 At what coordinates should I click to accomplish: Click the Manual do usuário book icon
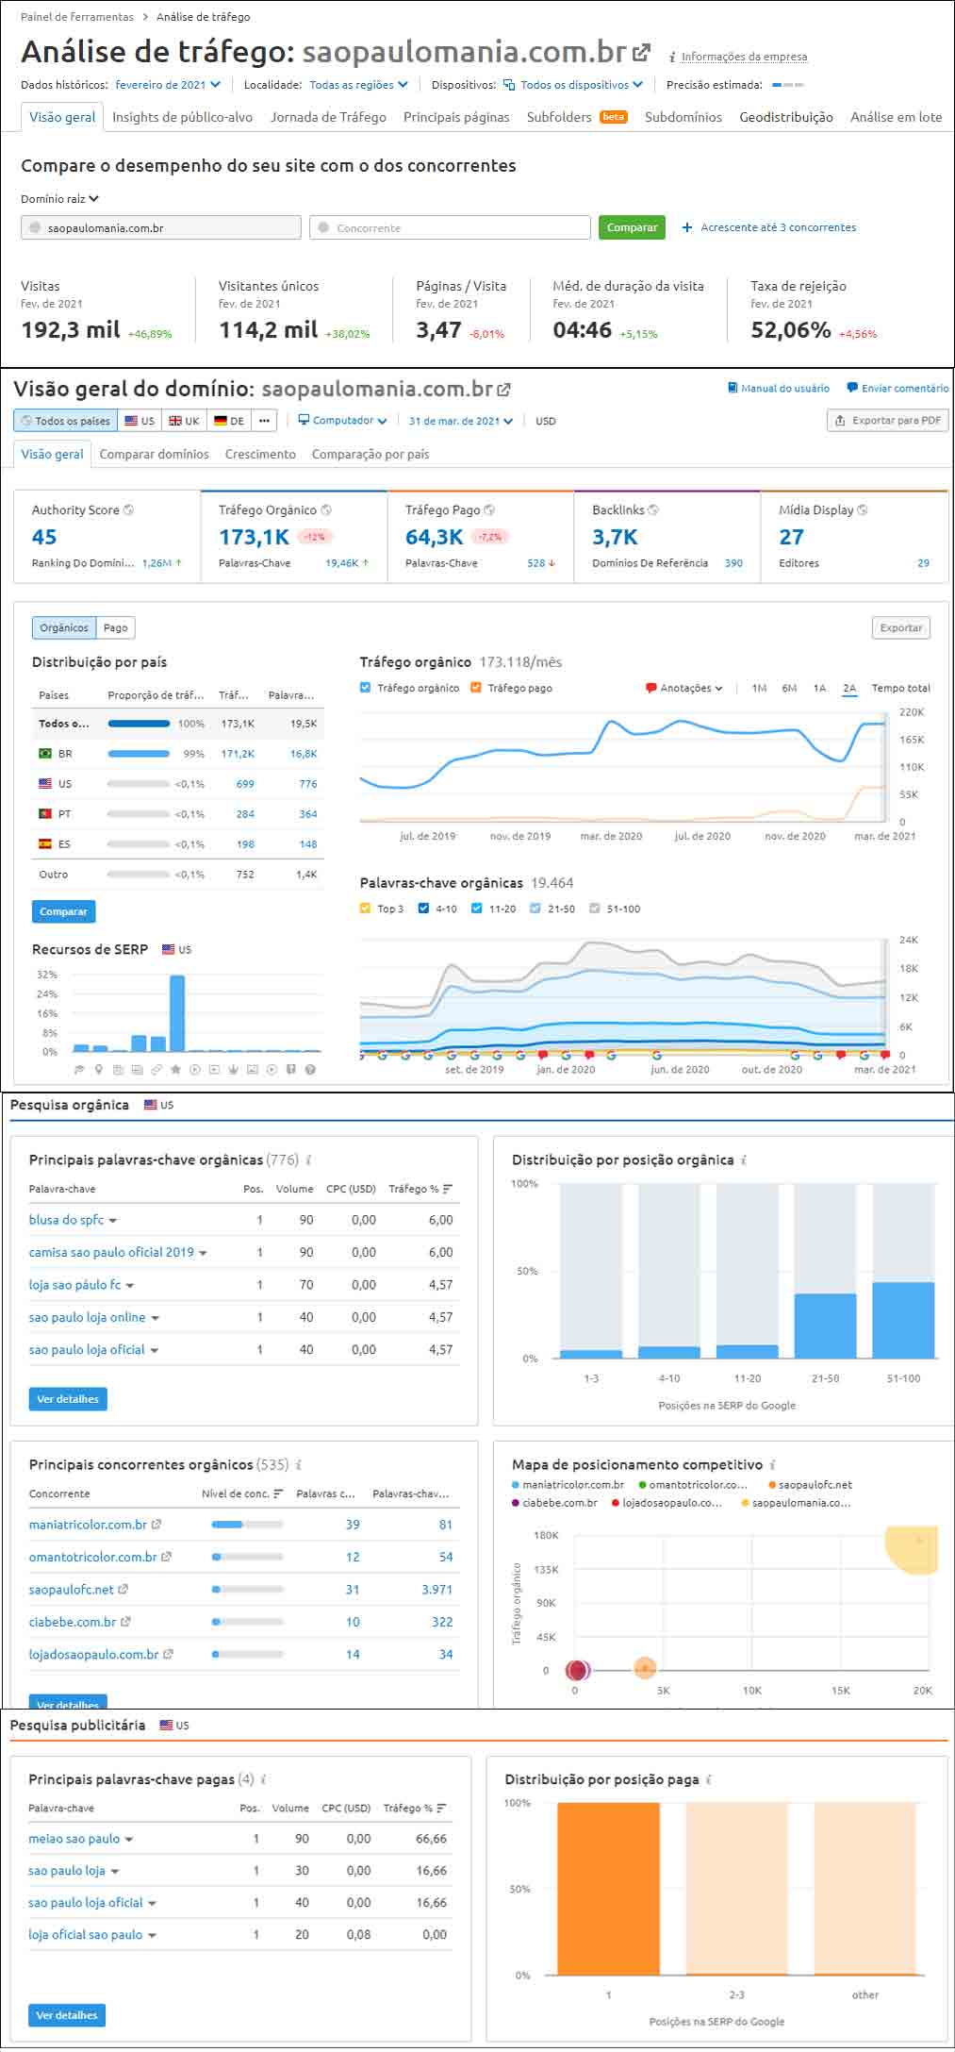733,388
